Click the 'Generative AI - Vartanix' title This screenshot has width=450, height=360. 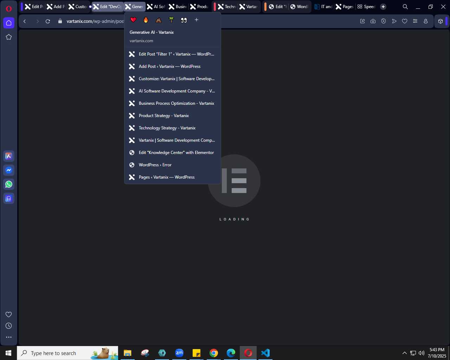(x=152, y=32)
